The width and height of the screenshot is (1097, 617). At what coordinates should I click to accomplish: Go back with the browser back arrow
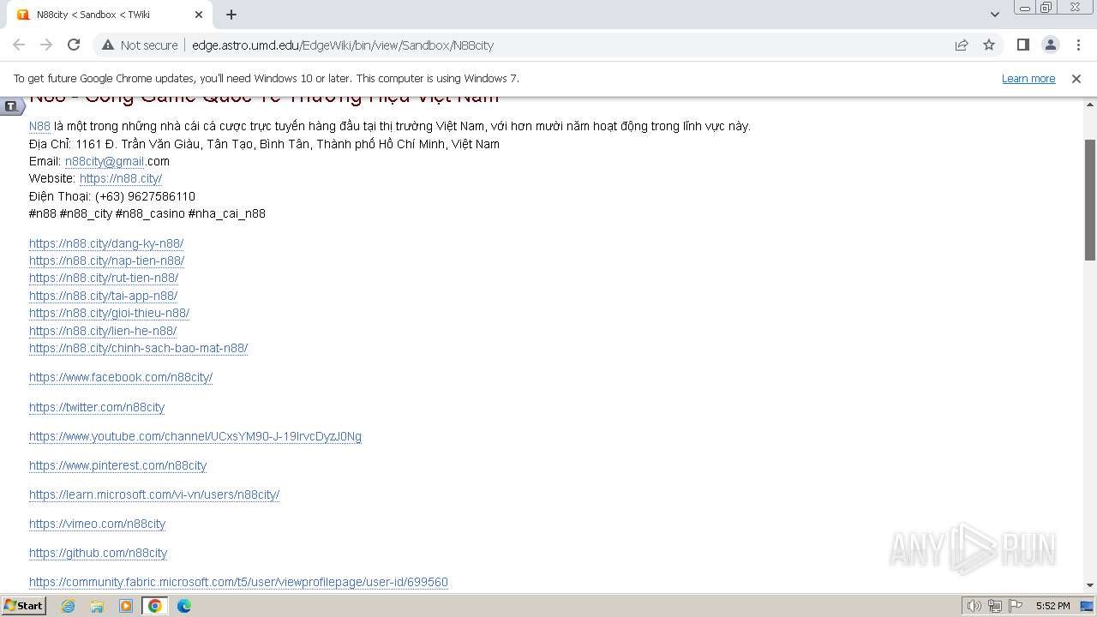pyautogui.click(x=19, y=45)
